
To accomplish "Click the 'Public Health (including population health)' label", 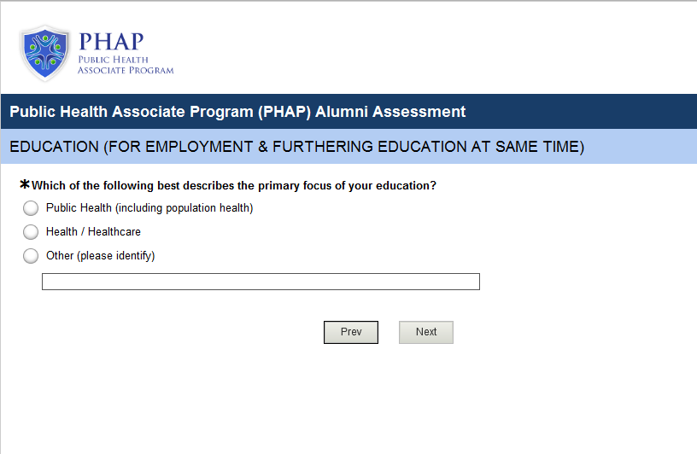I will (149, 208).
